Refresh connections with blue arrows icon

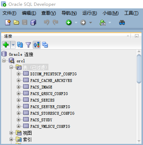click(x=20, y=45)
